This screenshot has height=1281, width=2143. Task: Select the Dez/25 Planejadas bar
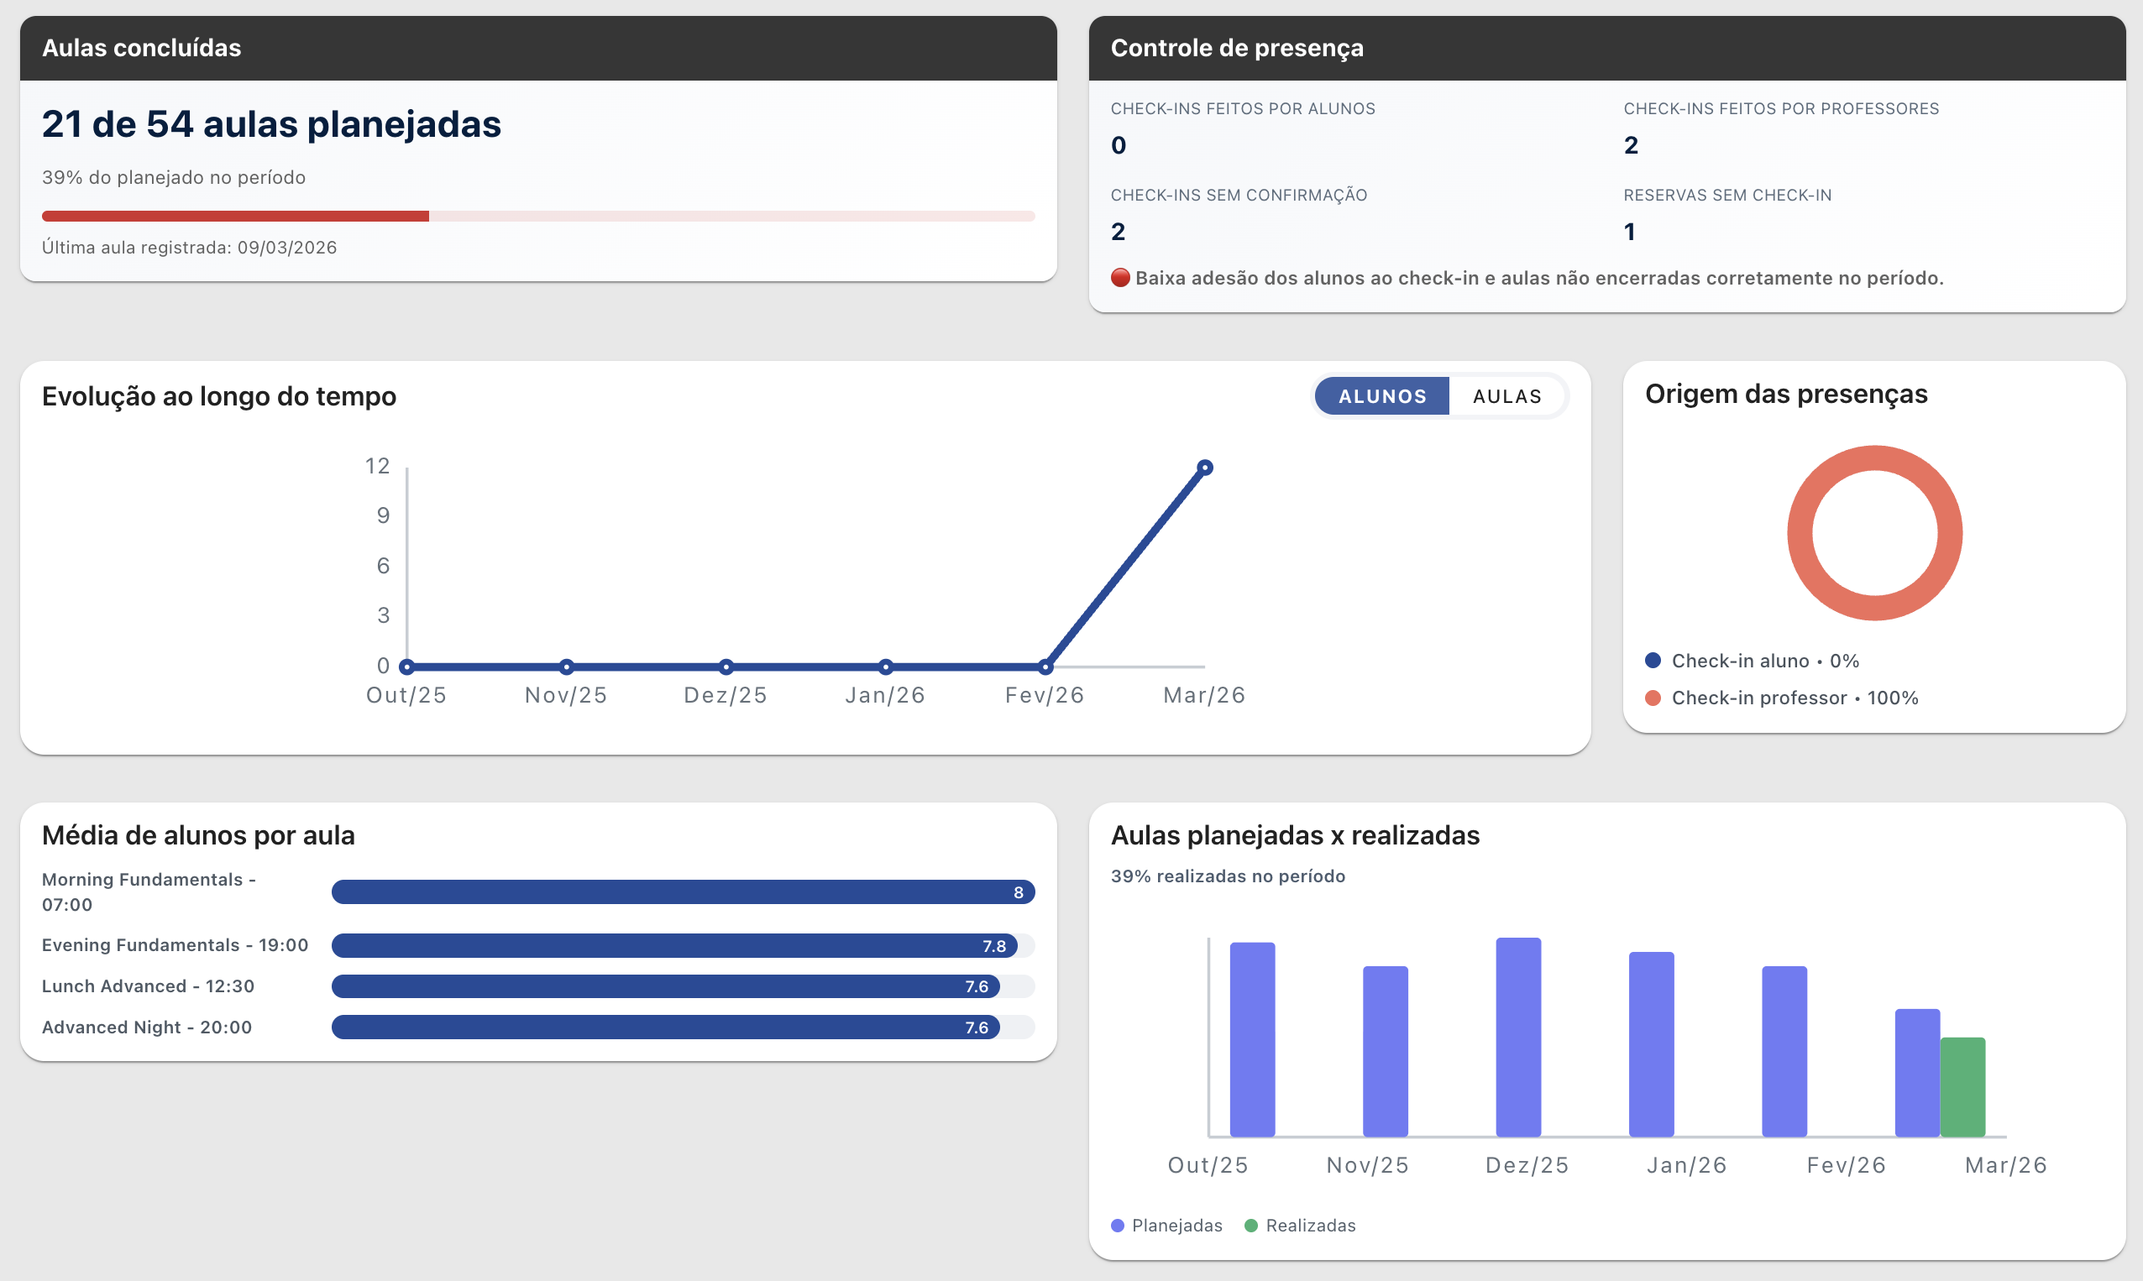(1518, 1038)
